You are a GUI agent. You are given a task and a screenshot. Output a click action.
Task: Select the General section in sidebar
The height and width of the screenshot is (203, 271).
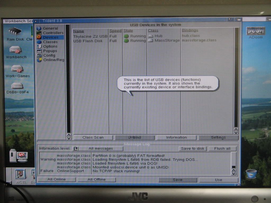[50, 28]
